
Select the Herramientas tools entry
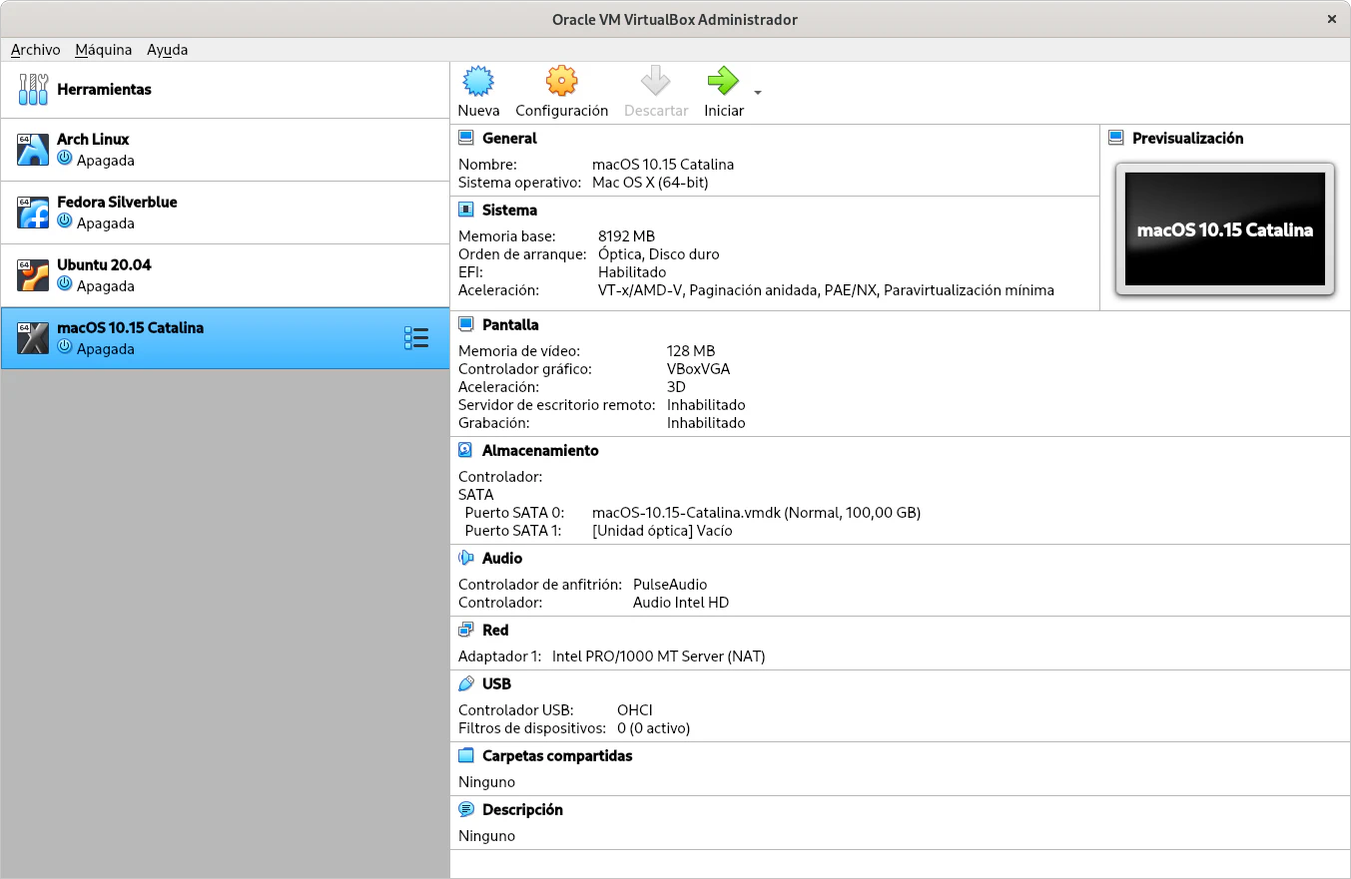(104, 90)
